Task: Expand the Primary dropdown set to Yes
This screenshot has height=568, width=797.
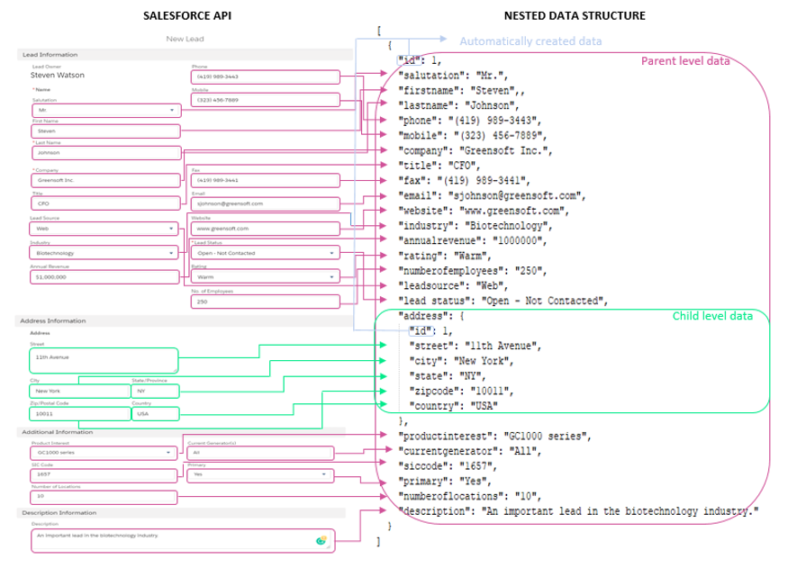Action: (260, 474)
